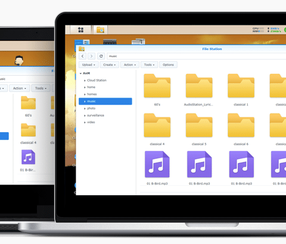Select 01 B-Bir... music file in back window
The width and height of the screenshot is (286, 244).
(28, 157)
